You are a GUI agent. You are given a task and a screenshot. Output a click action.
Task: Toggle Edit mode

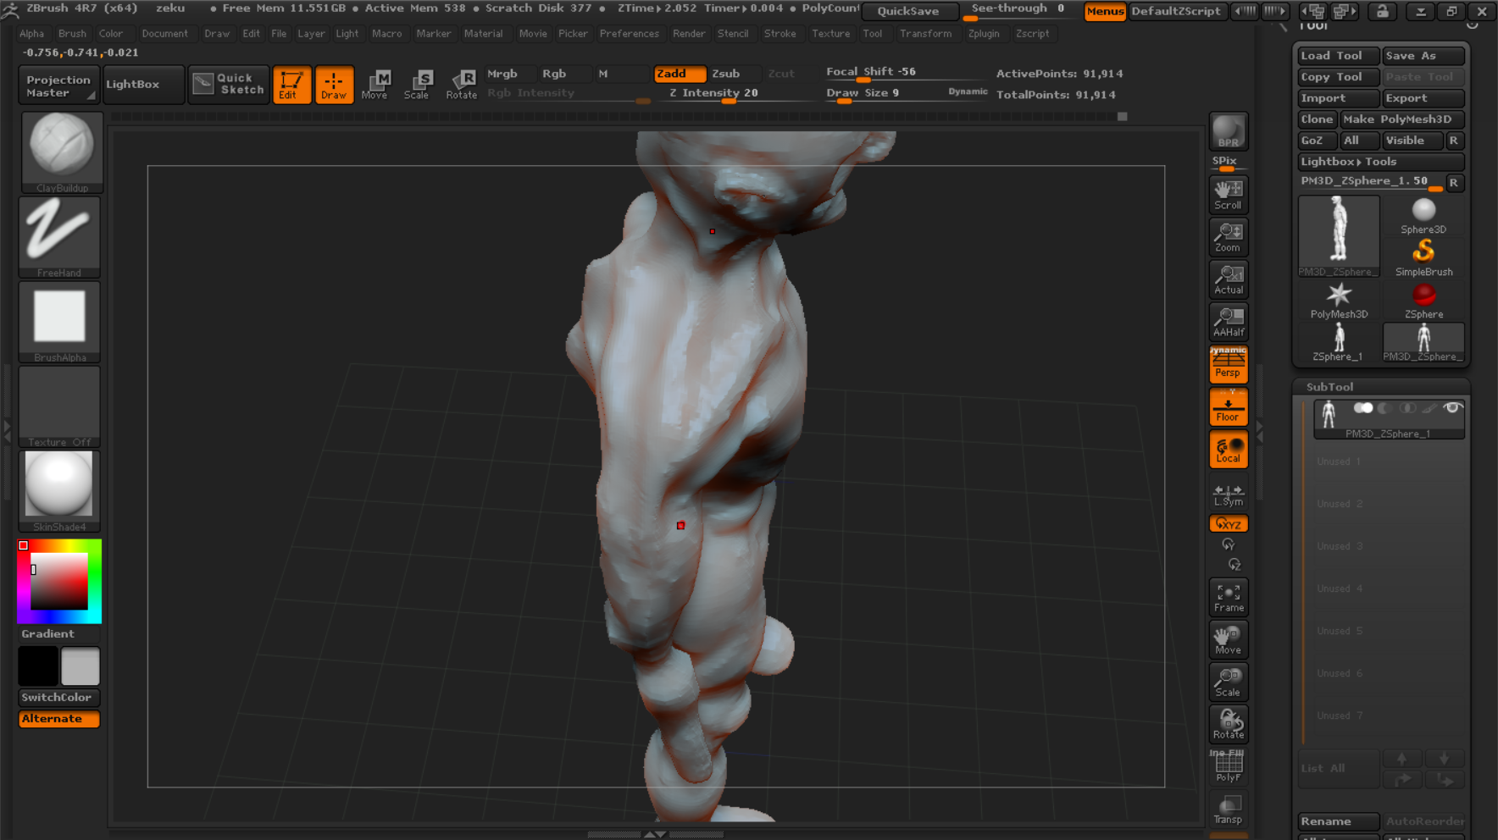[291, 84]
